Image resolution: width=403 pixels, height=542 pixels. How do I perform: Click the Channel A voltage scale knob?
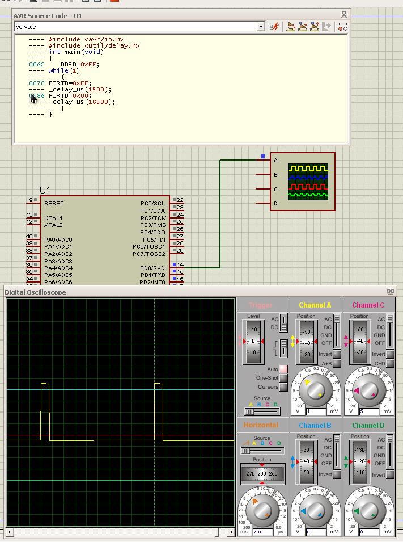316,389
